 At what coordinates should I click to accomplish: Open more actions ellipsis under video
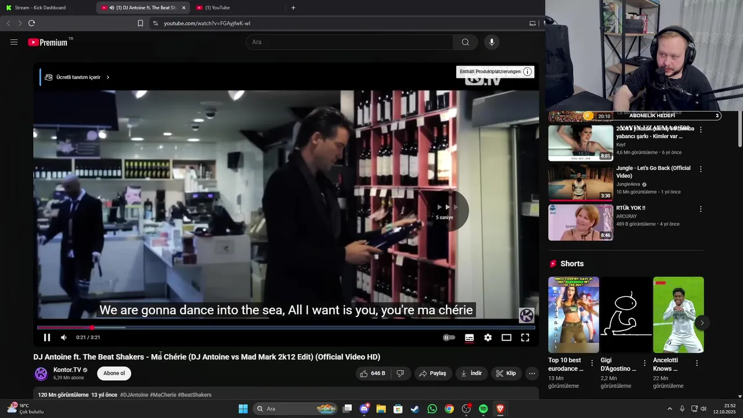[x=532, y=373]
